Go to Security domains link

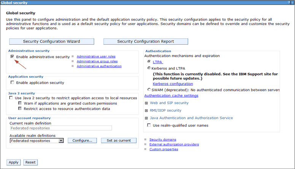pyautogui.click(x=163, y=139)
